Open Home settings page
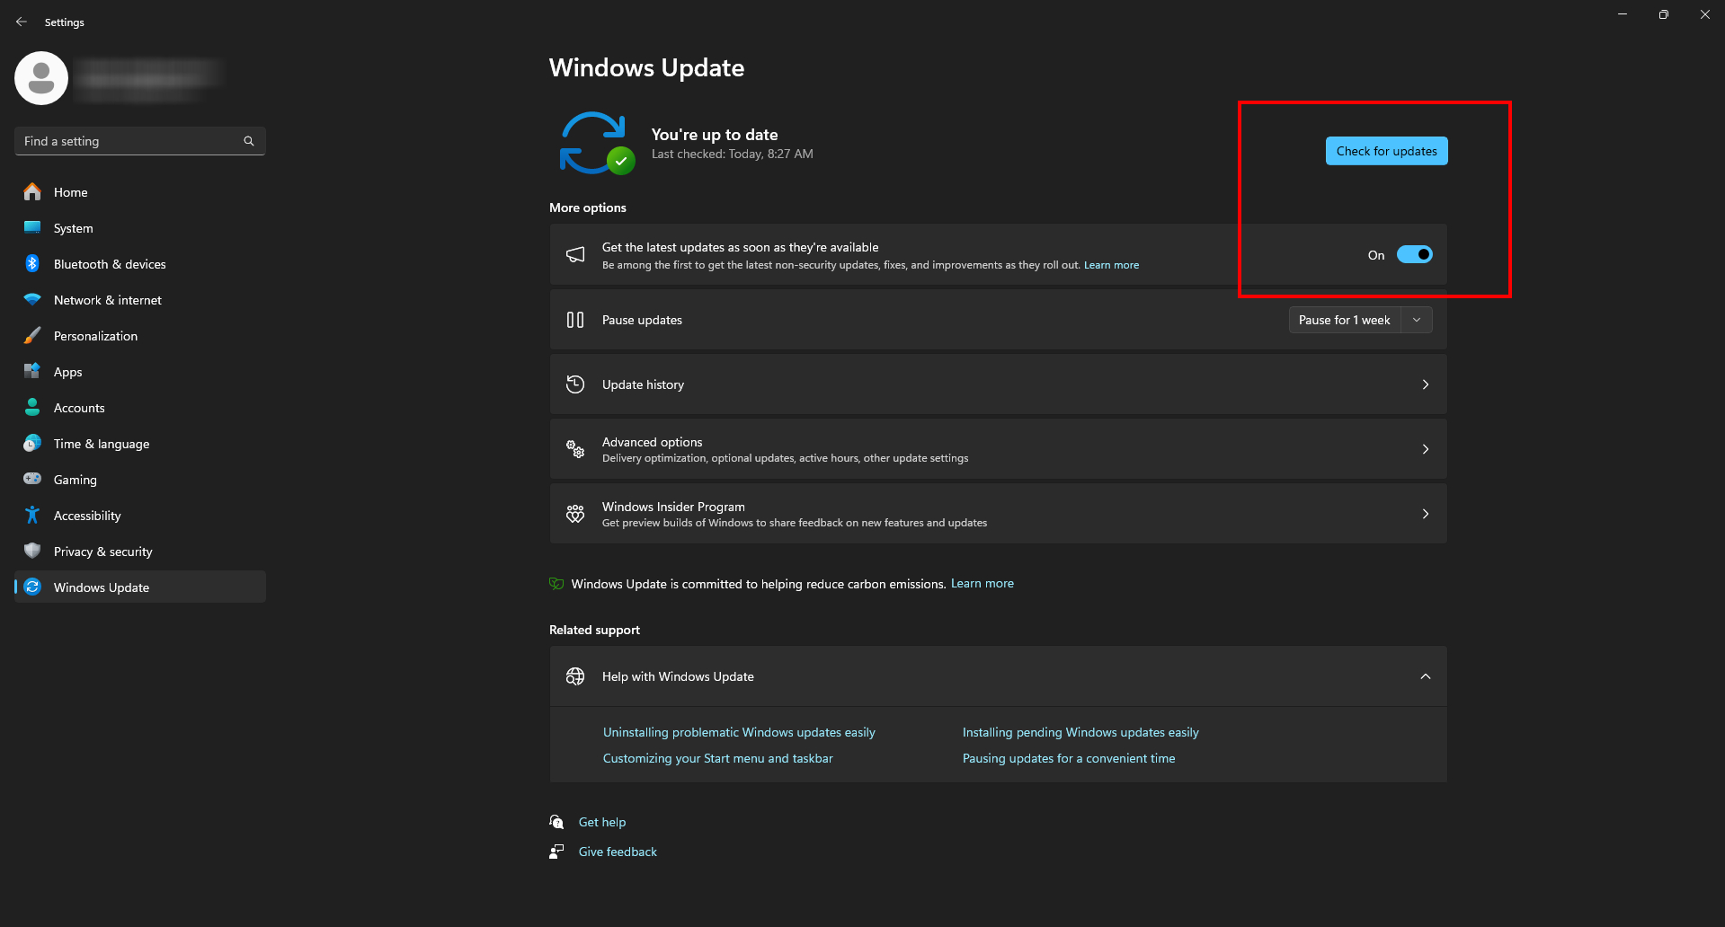The width and height of the screenshot is (1725, 927). [140, 192]
